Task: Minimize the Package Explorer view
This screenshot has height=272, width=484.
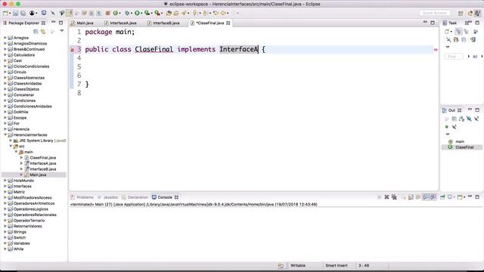Action: click(x=53, y=23)
